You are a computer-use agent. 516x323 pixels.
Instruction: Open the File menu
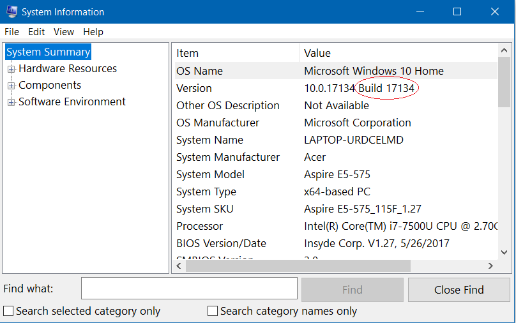(x=11, y=32)
